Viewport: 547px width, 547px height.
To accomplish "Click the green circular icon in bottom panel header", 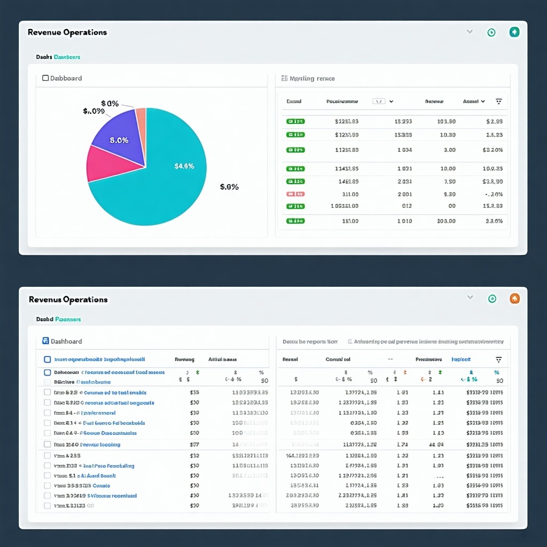I will coord(492,299).
